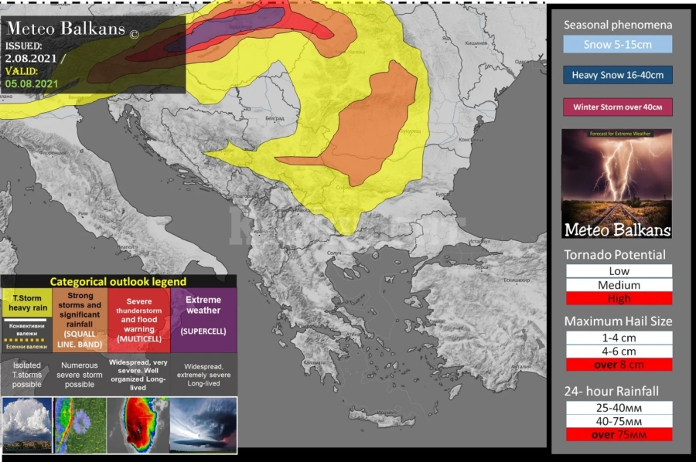Open the multicell radar thumbnail

pyautogui.click(x=138, y=425)
